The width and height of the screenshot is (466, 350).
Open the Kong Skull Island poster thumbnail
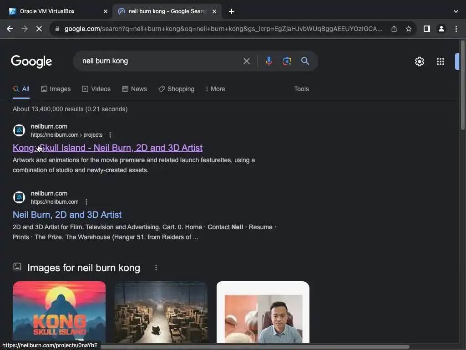coord(59,312)
